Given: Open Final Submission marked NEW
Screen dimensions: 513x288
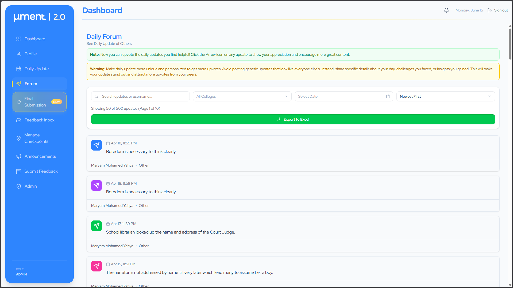Looking at the screenshot, I should [40, 102].
